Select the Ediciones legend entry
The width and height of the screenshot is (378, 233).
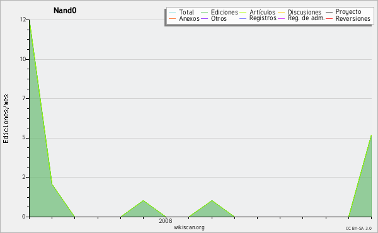(x=219, y=12)
